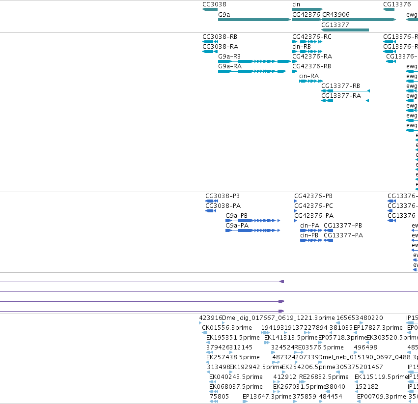This screenshot has width=418, height=404.
Task: Open EST EP00709.3prime
Action: pos(382,397)
